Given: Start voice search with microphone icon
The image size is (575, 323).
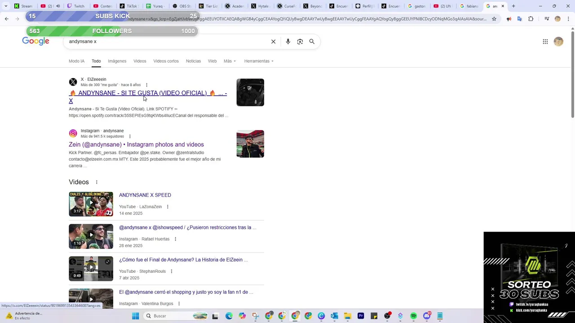Looking at the screenshot, I should [288, 41].
